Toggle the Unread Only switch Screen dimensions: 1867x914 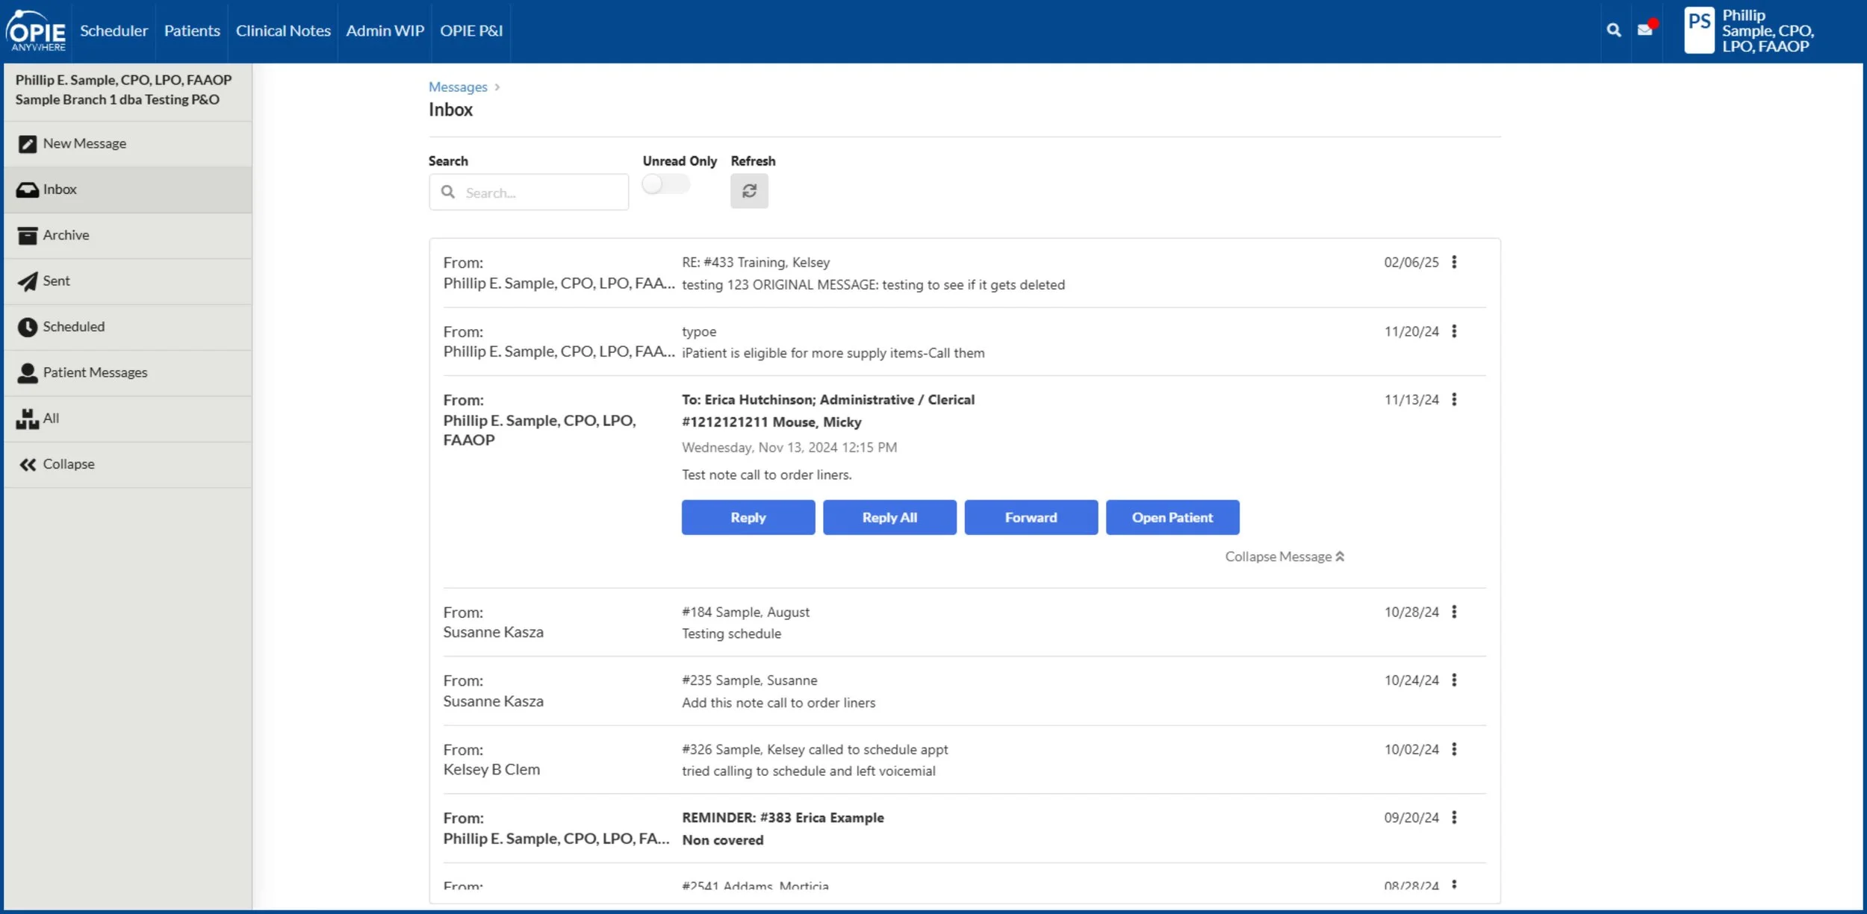665,184
